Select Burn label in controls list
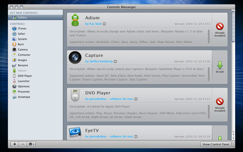The width and height of the screenshot is (243, 152). pos(21,44)
